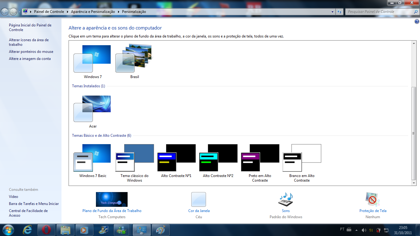Apply Branco em Alto Contraste theme
The width and height of the screenshot is (420, 236).
302,163
